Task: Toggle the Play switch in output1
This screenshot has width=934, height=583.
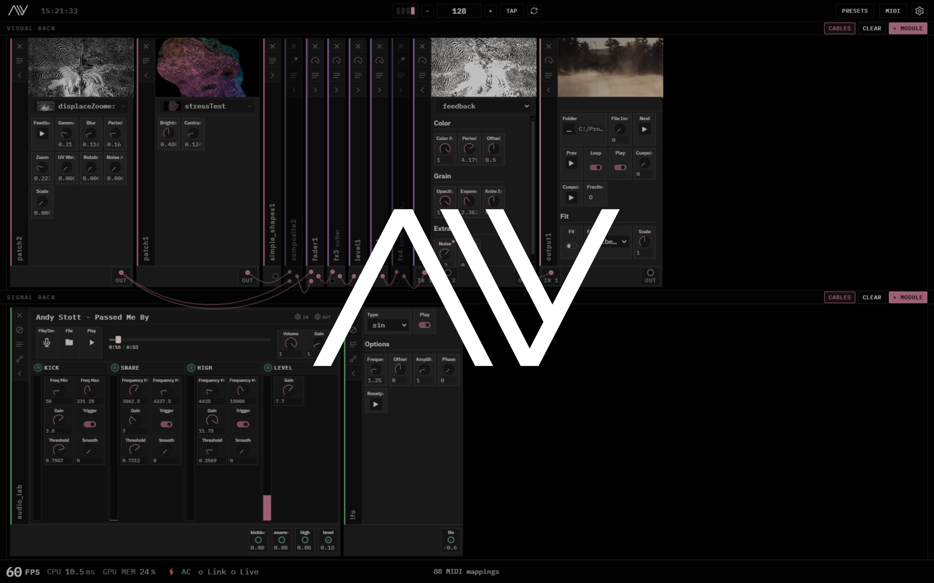Action: coord(620,167)
